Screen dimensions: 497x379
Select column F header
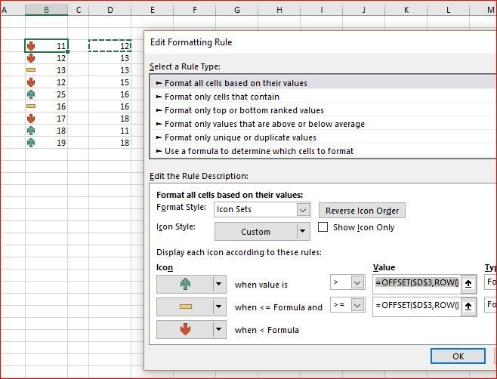[x=195, y=10]
